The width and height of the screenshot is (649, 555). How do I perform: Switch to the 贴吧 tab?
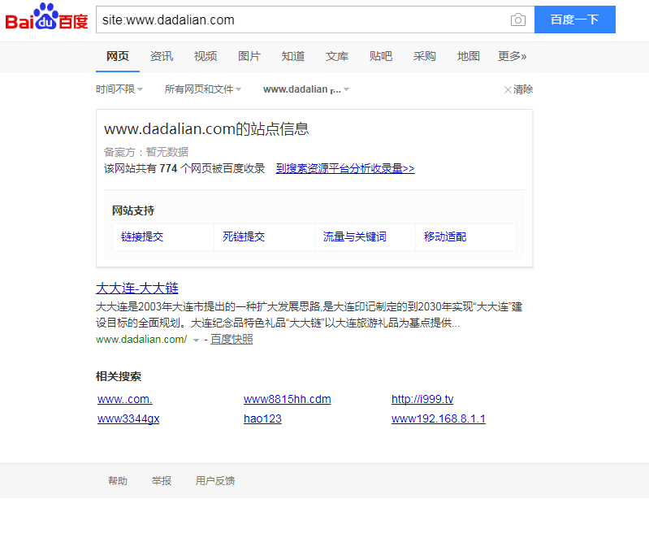point(381,56)
